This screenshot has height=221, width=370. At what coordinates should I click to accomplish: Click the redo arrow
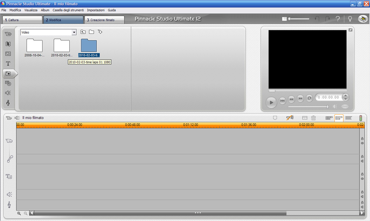328,19
